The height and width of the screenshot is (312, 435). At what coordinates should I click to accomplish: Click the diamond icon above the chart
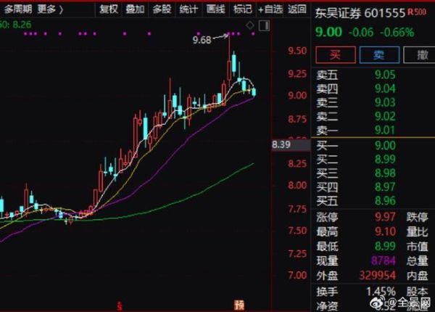tap(250, 25)
